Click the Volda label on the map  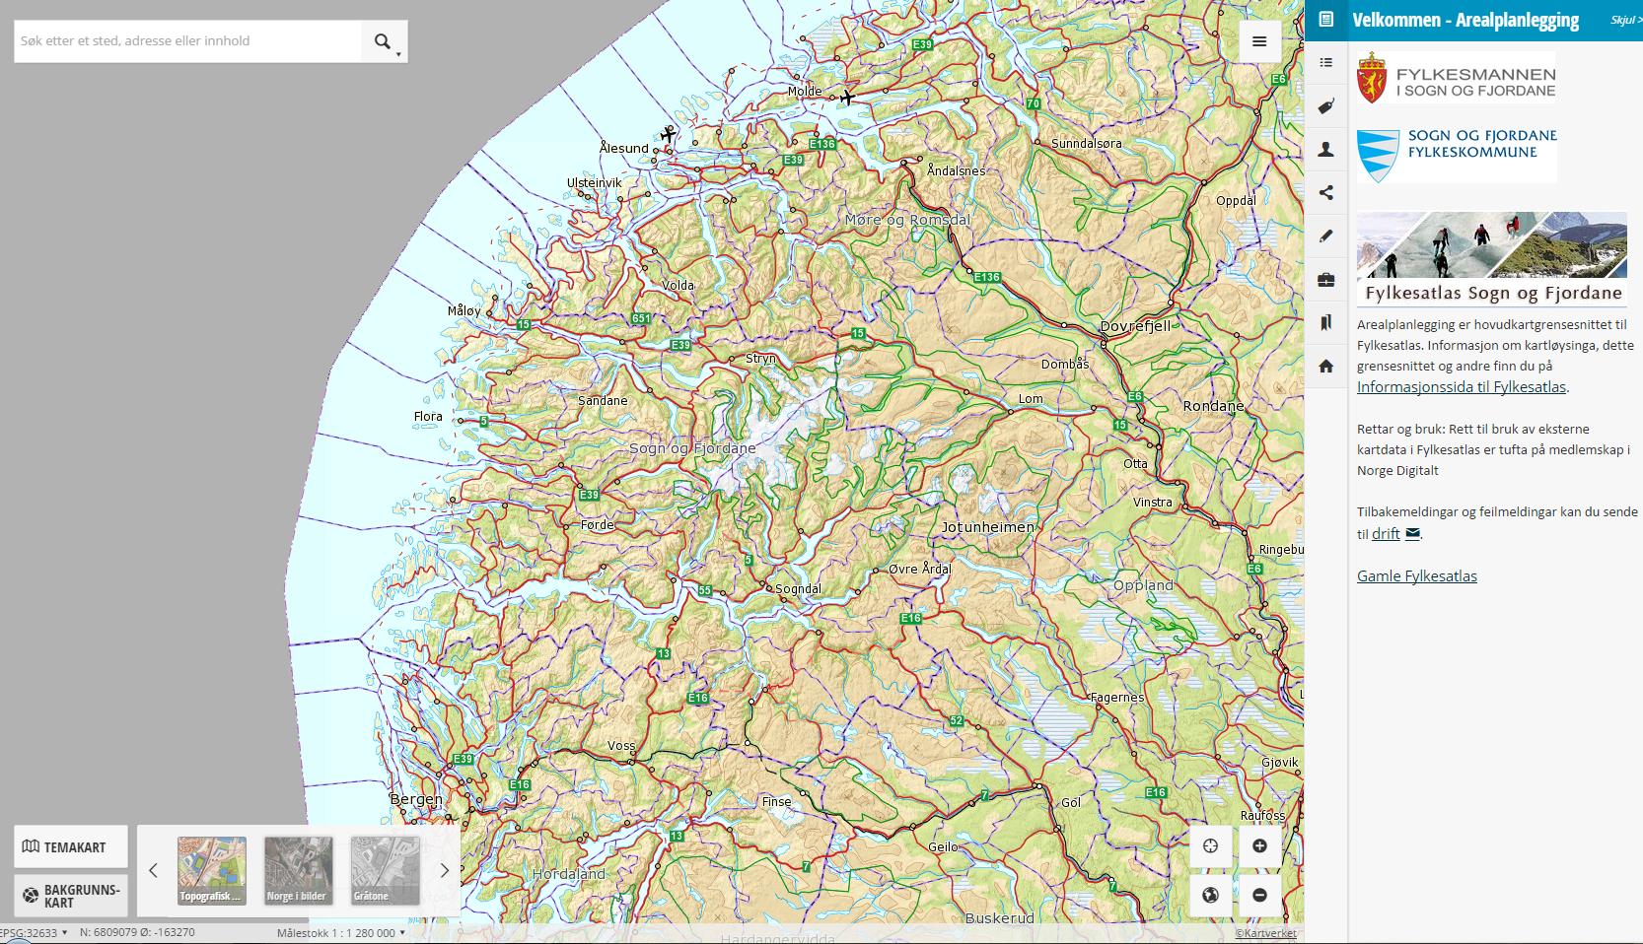click(x=678, y=286)
